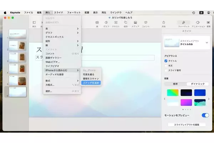This screenshot has height=143, width=214.
Task: Select slide 3 thumbnail in the navigator
Action: (x=17, y=57)
